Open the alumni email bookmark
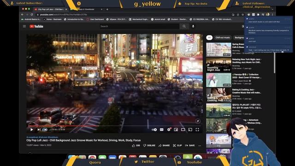 (x=158, y=19)
